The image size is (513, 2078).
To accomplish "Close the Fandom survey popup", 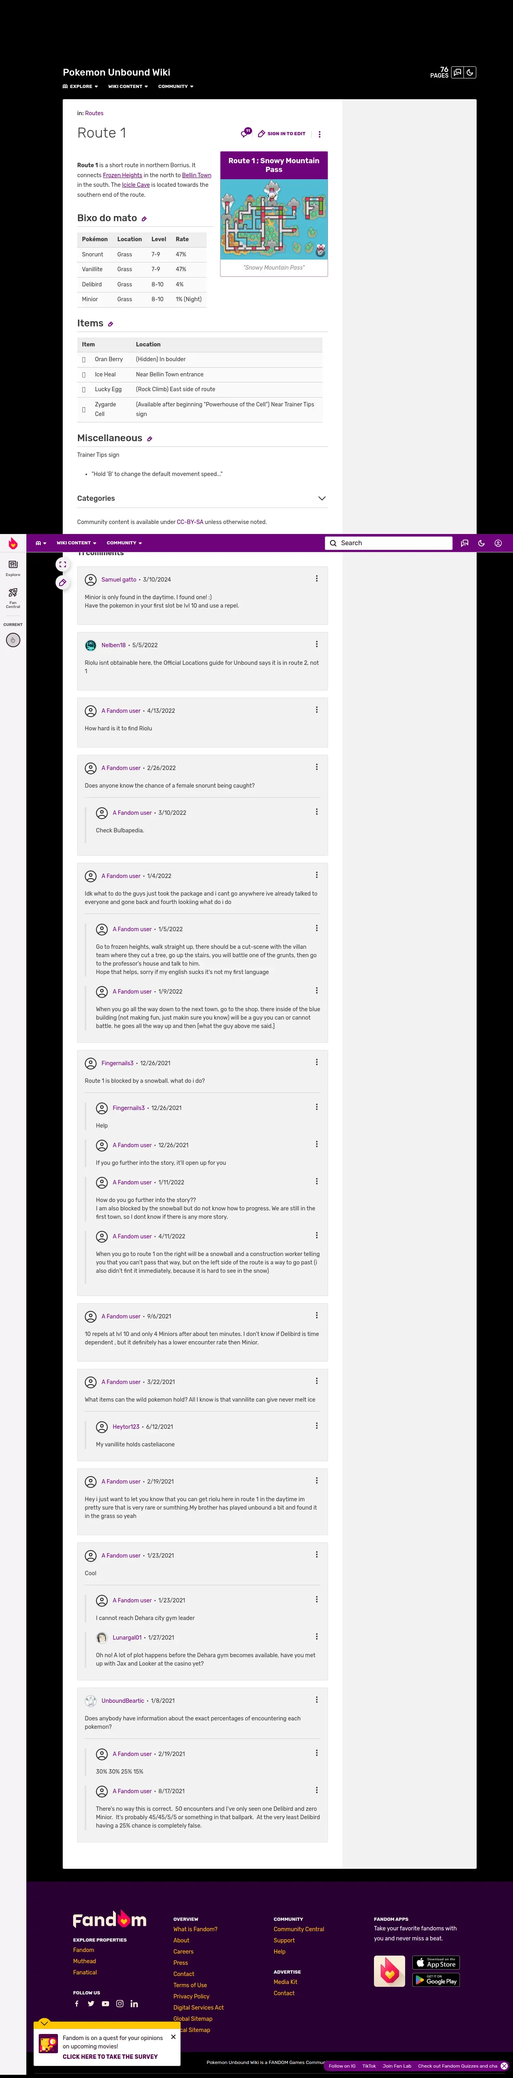I will tap(173, 2036).
